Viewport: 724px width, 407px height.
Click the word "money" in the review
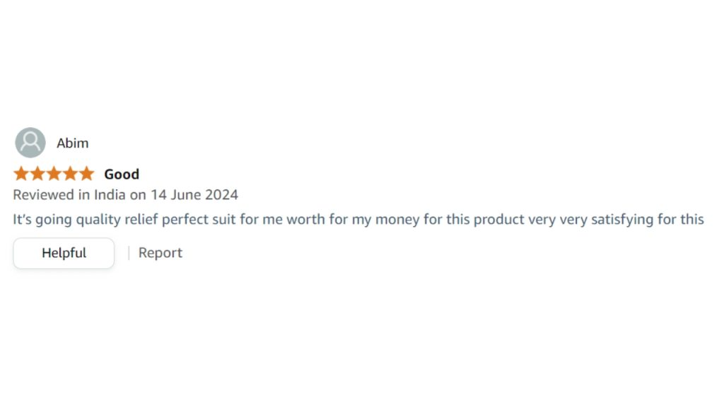397,219
